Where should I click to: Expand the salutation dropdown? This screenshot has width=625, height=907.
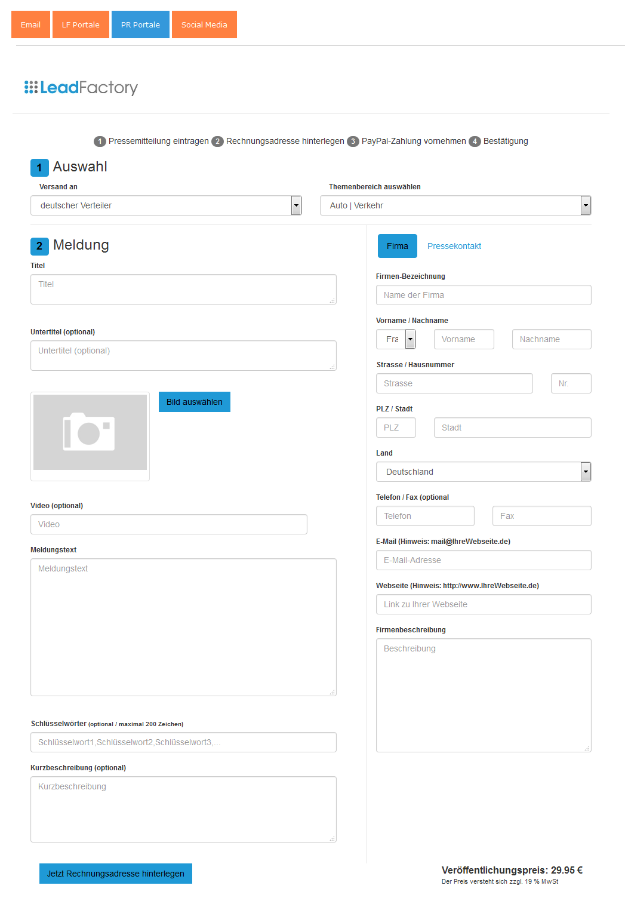pyautogui.click(x=396, y=339)
